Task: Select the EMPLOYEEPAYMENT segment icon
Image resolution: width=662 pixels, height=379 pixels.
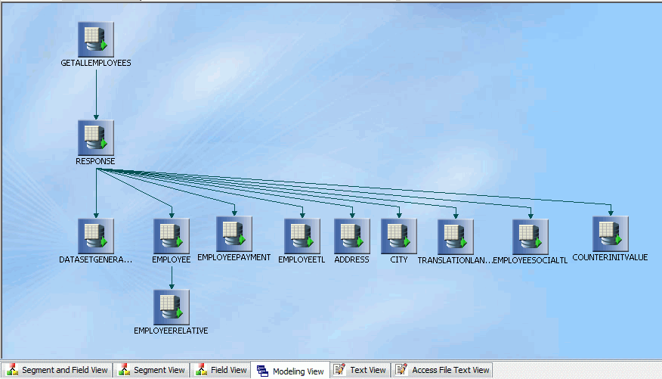Action: coord(234,234)
